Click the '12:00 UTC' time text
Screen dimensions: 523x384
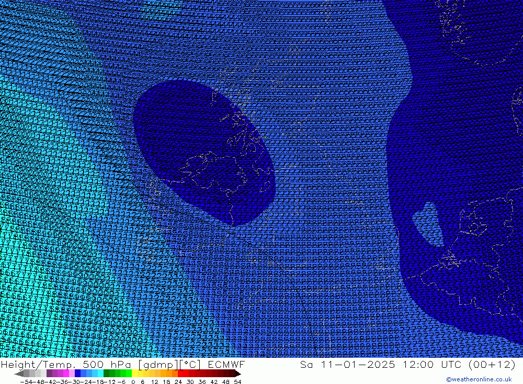coord(432,364)
